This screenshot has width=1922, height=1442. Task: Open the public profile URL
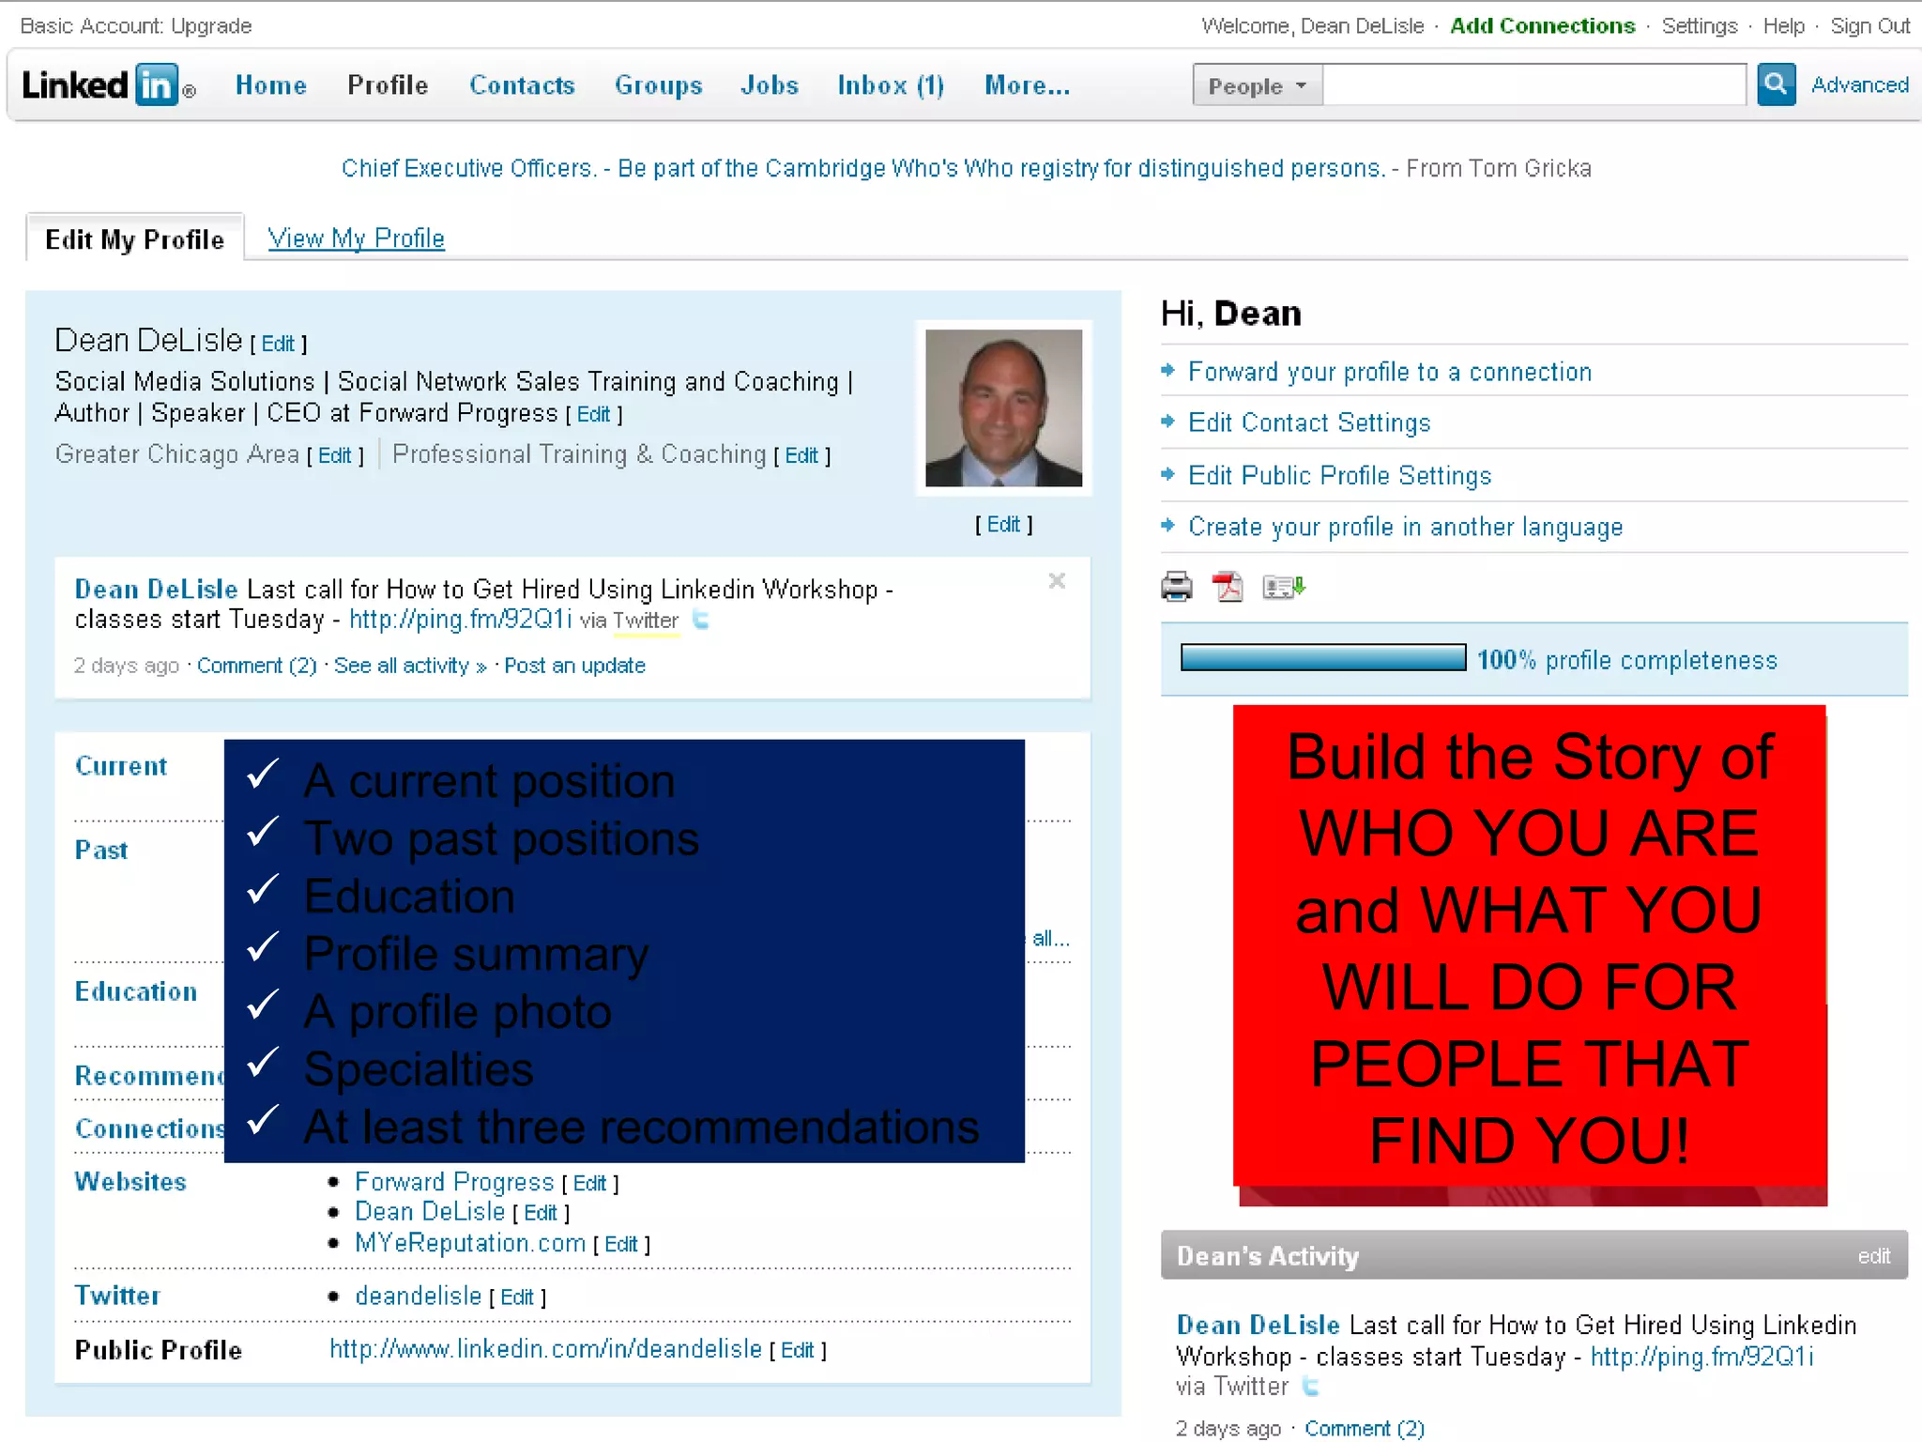click(545, 1349)
